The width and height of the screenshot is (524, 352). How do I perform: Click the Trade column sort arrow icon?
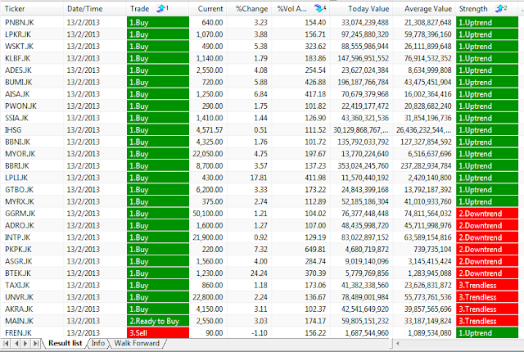coord(162,8)
